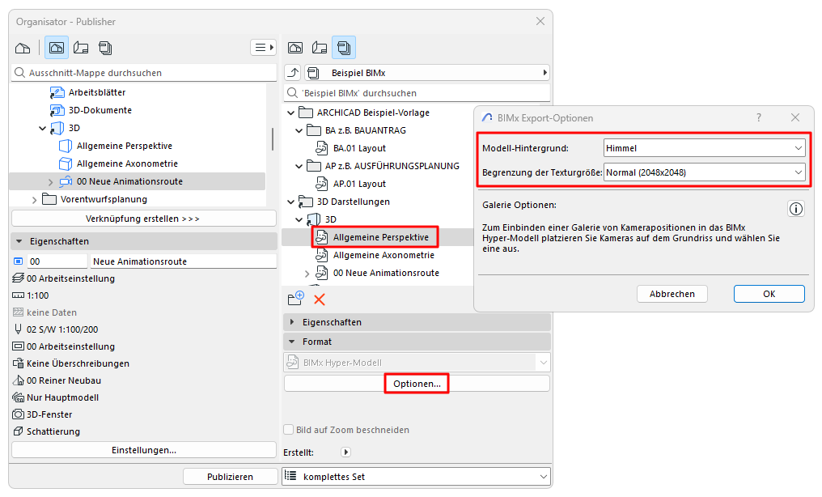Click 'Beispiel BIMx' durchsuchen search field
The width and height of the screenshot is (822, 497).
[x=417, y=93]
